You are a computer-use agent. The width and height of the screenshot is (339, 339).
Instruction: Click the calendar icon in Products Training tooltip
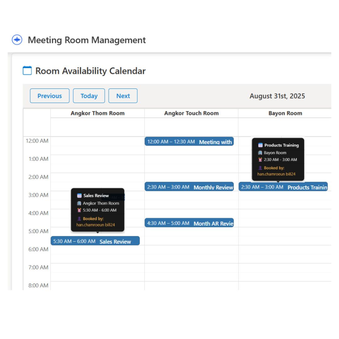260,145
